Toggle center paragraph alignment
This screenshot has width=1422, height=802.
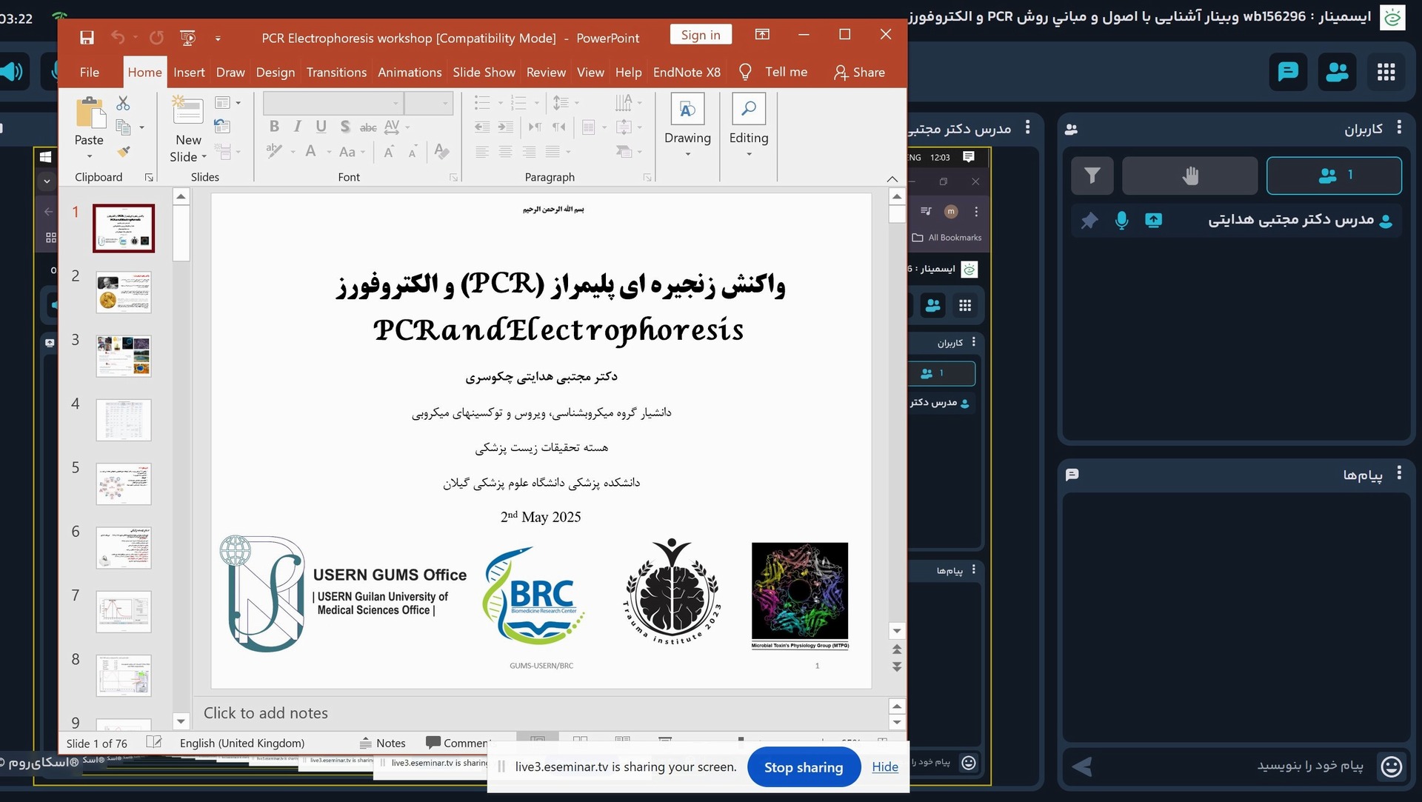(x=506, y=152)
